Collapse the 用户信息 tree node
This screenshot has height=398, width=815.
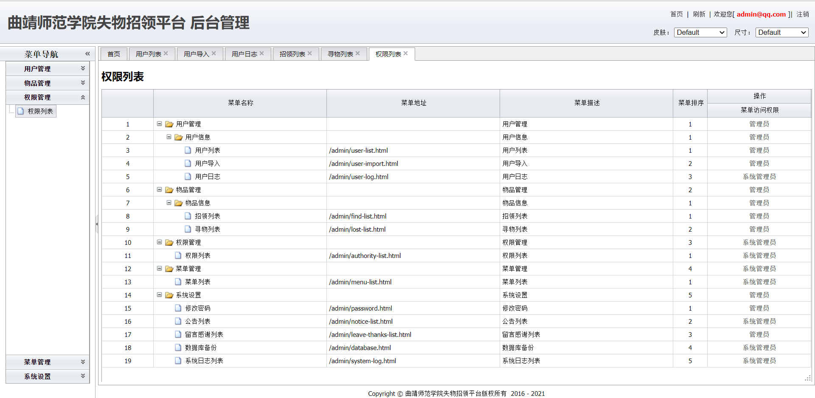169,137
